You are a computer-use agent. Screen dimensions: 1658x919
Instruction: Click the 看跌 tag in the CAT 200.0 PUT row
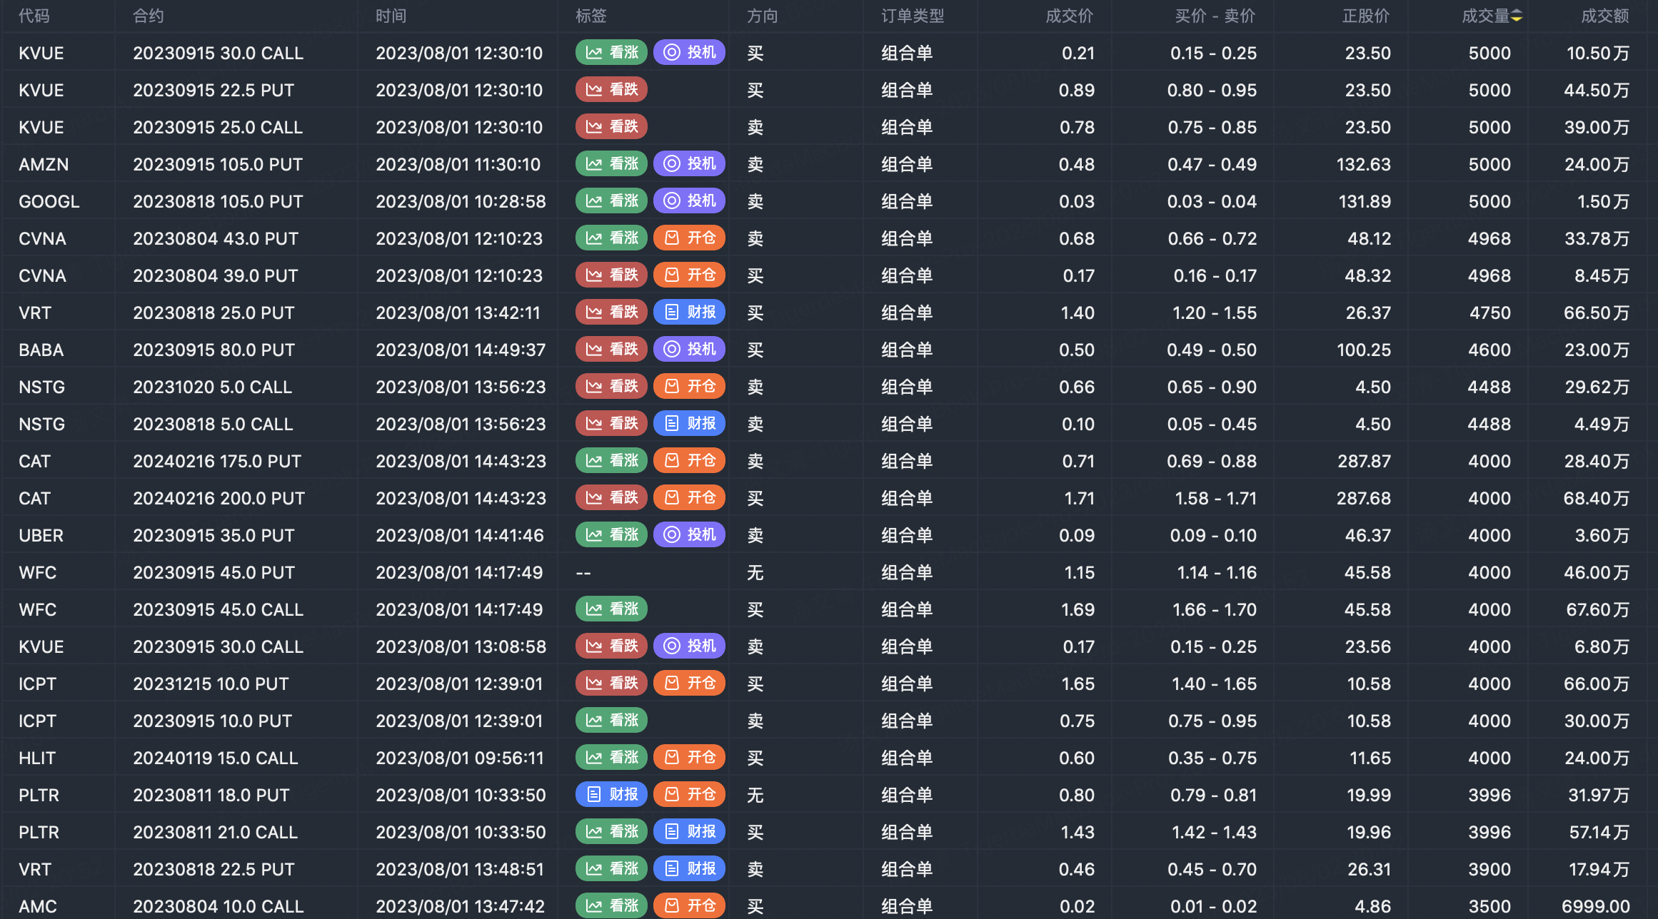(x=612, y=497)
